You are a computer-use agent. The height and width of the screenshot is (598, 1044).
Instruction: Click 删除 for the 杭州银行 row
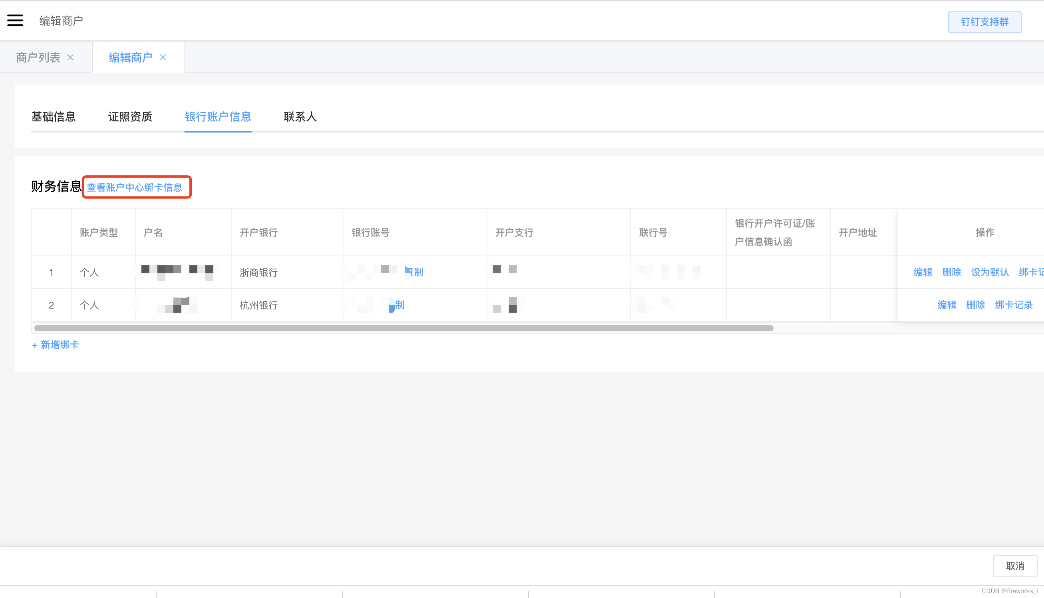click(x=975, y=305)
